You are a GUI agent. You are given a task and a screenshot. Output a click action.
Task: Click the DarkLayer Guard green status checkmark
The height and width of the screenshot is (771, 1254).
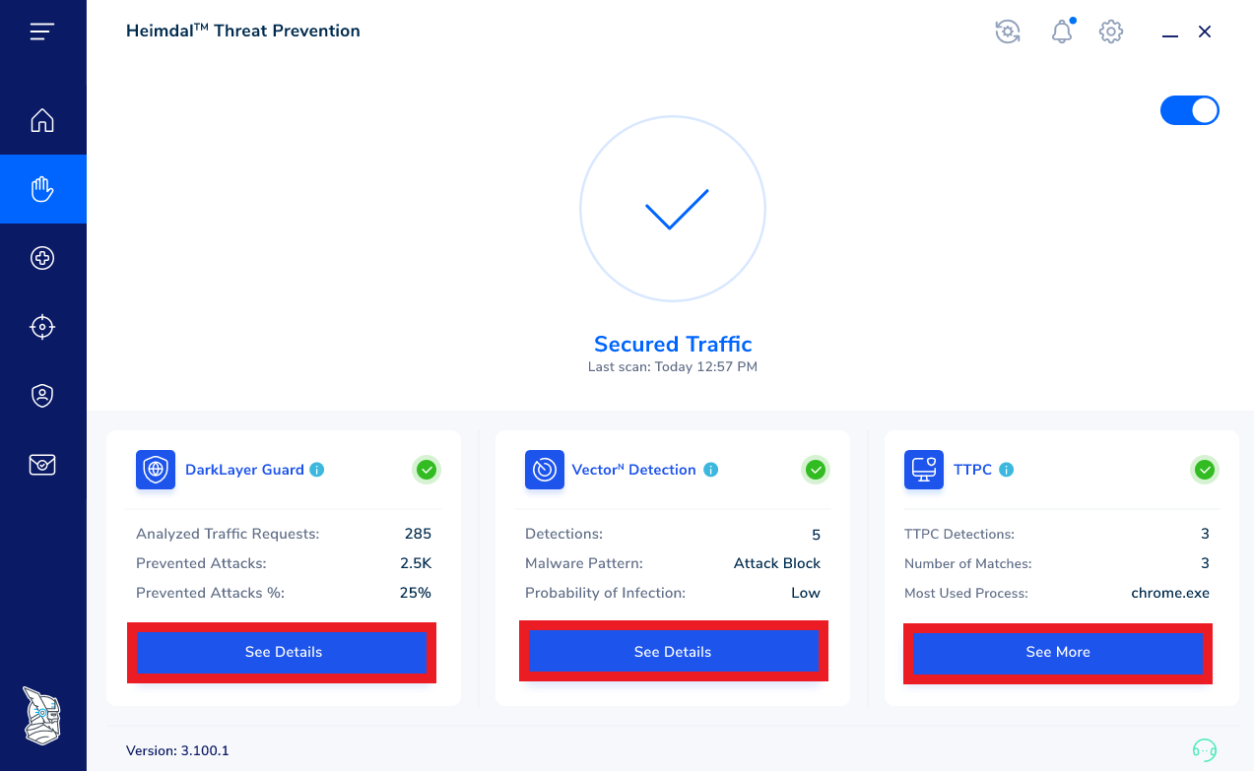click(x=427, y=470)
